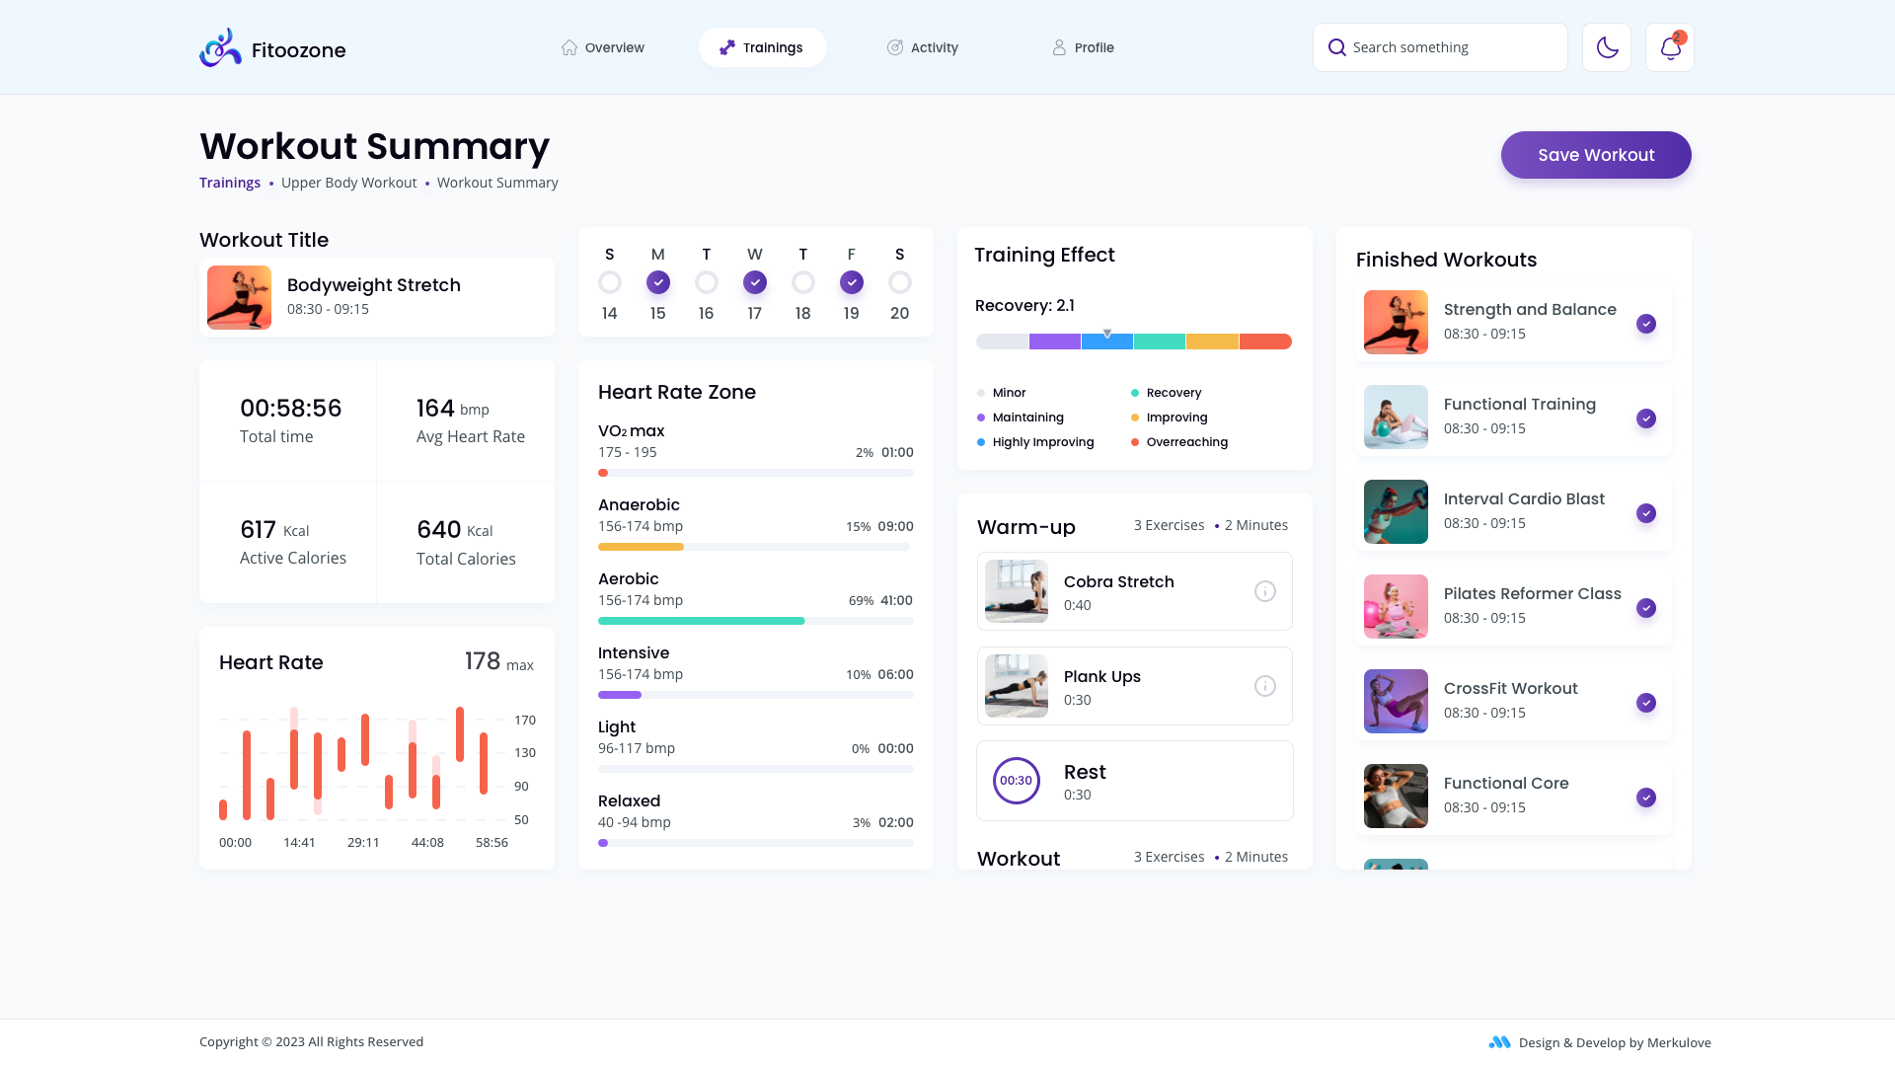Uncheck Monday the 15th in the week tracker
Image resolution: width=1895 pixels, height=1066 pixels.
click(x=657, y=281)
